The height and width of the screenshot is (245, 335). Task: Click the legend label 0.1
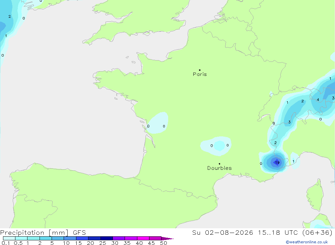point(6,243)
